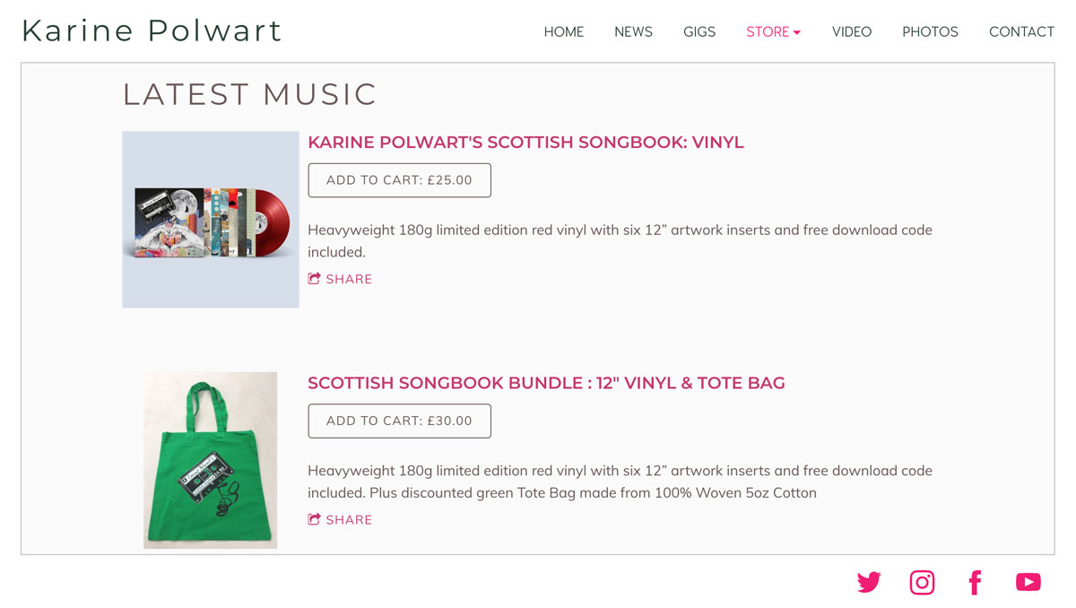Open Scottish Songbook Bundle title link

546,383
